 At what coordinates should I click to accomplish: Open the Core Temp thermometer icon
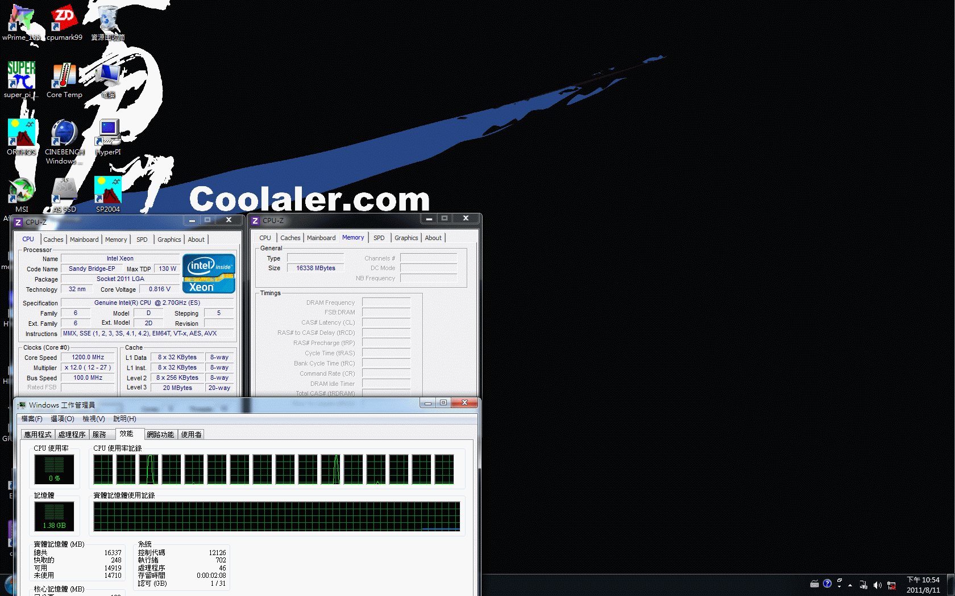[64, 75]
